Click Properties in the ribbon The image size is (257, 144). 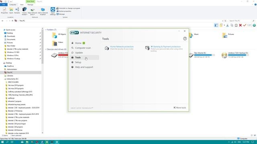tap(4, 11)
